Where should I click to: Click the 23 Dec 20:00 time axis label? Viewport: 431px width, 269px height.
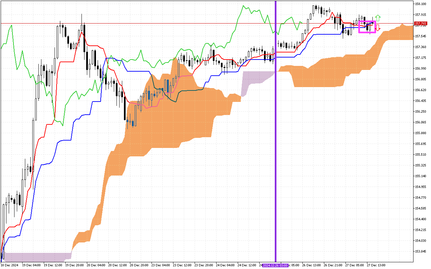click(204, 265)
